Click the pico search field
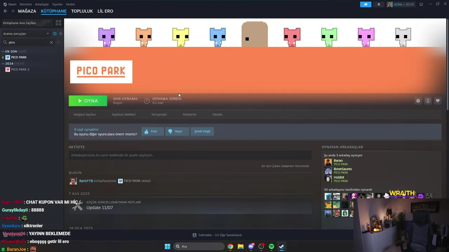The height and width of the screenshot is (252, 449). [x=28, y=42]
